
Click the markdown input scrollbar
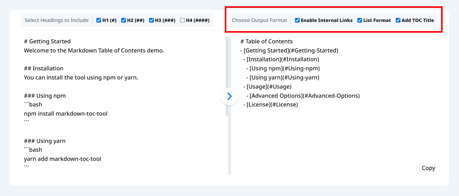coord(227,76)
